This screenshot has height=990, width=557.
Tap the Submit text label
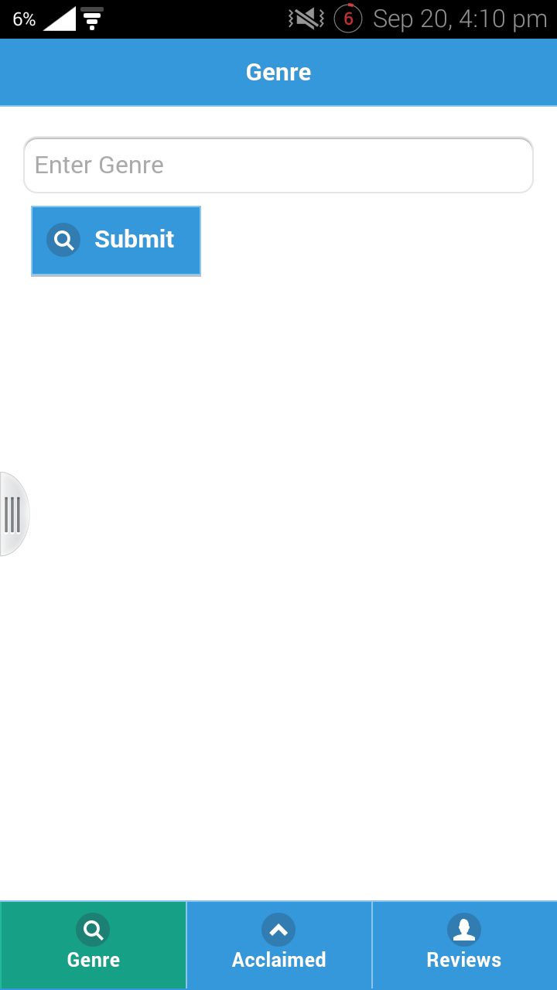pos(135,239)
